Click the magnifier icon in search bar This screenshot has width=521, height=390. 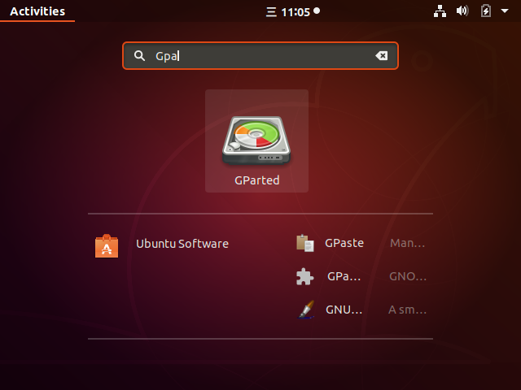[x=139, y=56]
